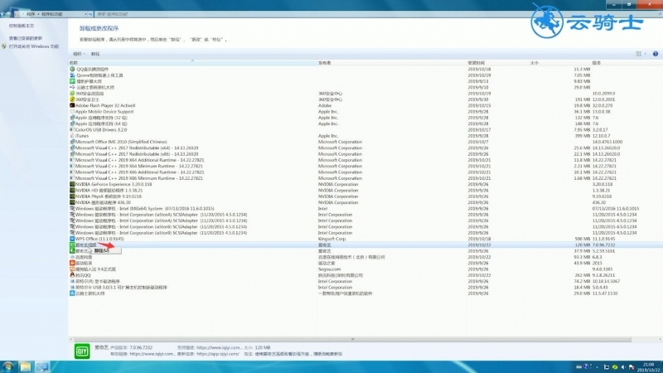Sort by the 名称 column header
Screen dimensions: 663x373
coord(193,63)
